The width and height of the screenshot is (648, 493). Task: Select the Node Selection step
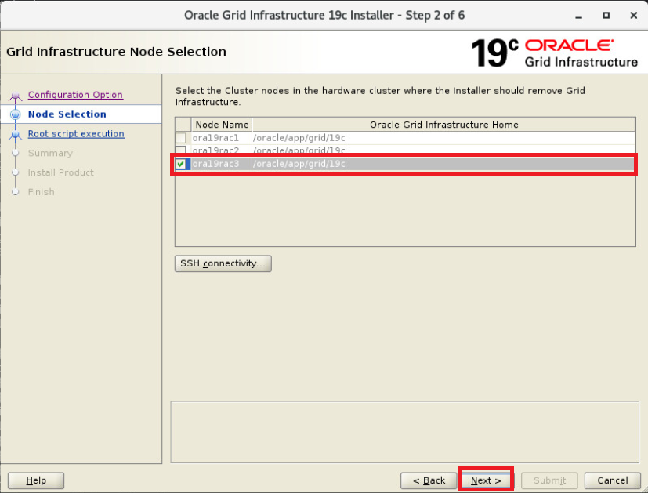tap(67, 114)
